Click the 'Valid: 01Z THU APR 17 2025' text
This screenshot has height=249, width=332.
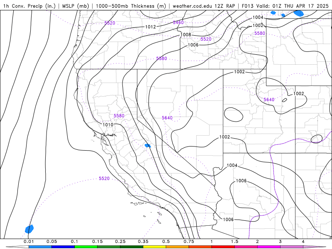coord(293,6)
